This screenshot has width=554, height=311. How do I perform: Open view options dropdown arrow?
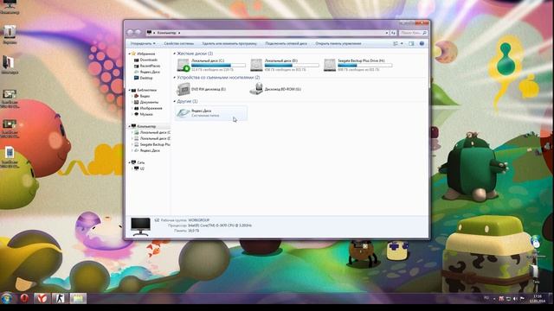(x=402, y=43)
